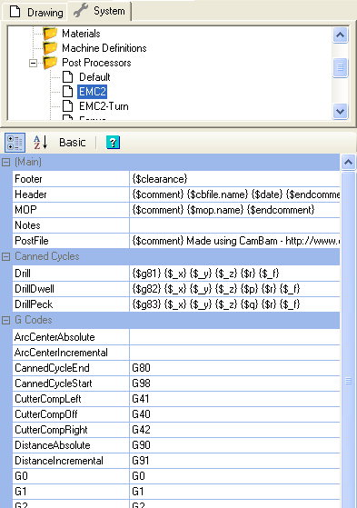
Task: Click the tree scrollbar down arrow
Action: 340,112
